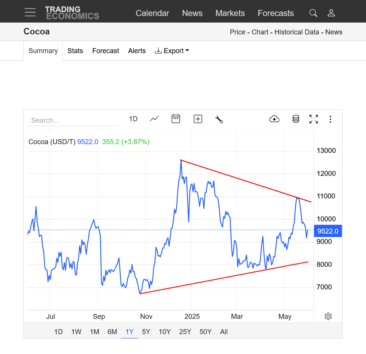Open the hamburger navigation menu
Screen dimensions: 366x354
coord(30,12)
